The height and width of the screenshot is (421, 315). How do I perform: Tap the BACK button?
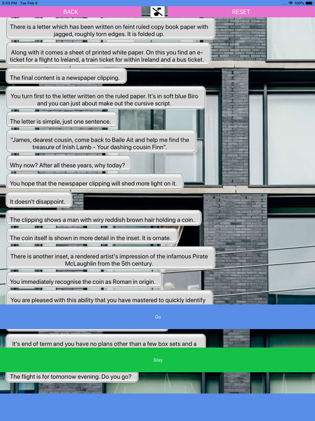tap(71, 12)
